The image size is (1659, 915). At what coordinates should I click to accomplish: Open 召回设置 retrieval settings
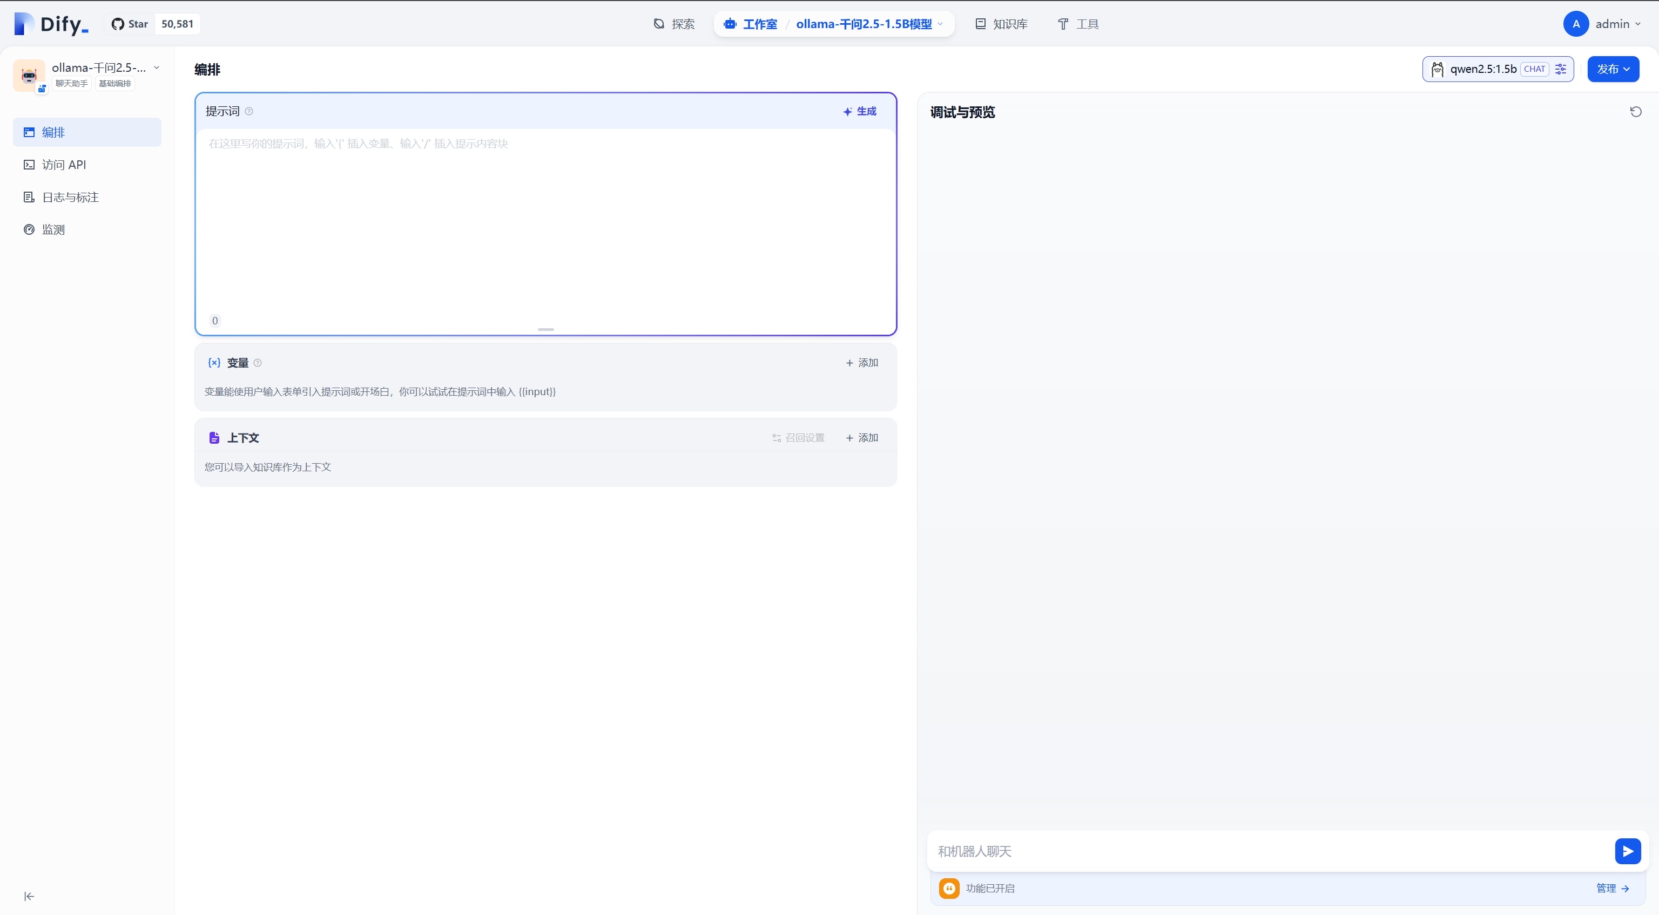(x=799, y=438)
